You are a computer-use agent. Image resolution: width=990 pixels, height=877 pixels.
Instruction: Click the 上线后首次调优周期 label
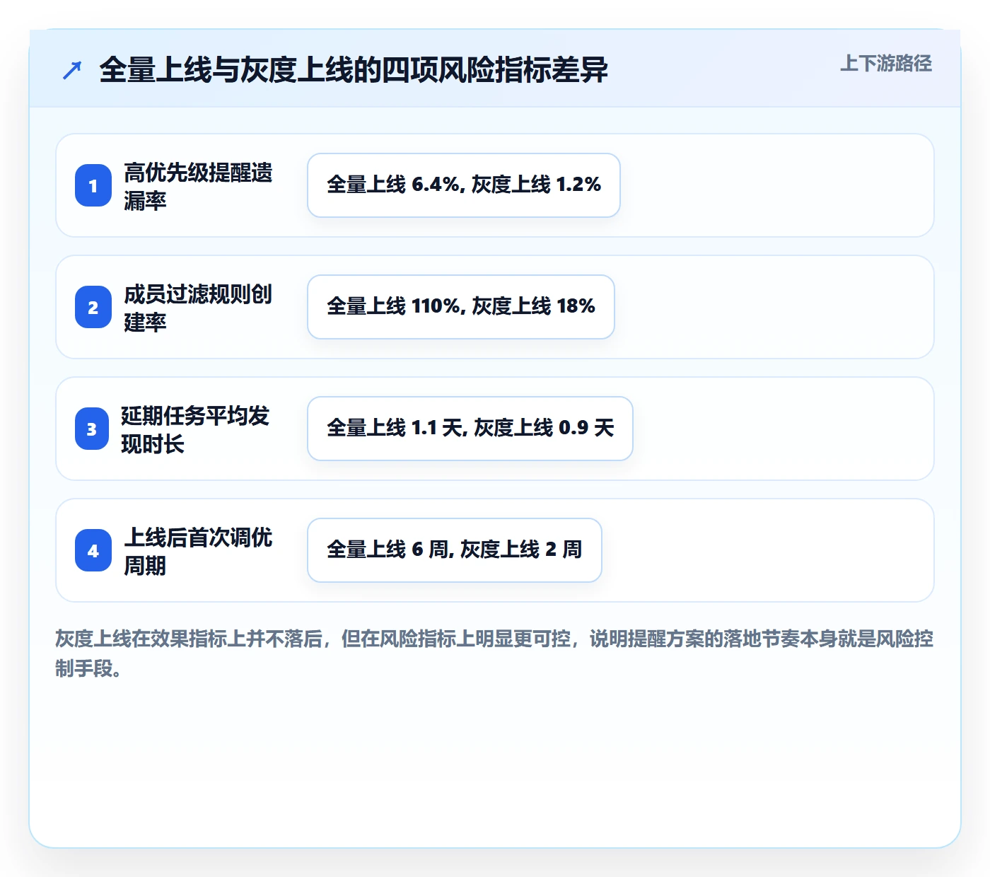tap(198, 551)
